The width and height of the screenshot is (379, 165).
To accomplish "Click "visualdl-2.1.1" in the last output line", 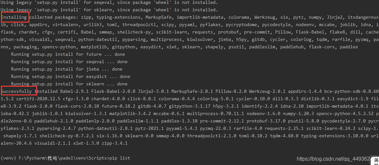I will [52, 143].
